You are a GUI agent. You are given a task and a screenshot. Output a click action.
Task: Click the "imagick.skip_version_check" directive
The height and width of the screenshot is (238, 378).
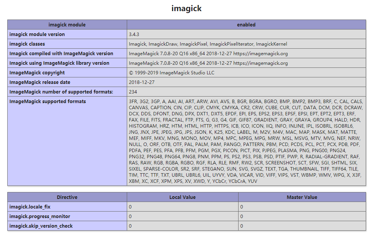pyautogui.click(x=41, y=226)
